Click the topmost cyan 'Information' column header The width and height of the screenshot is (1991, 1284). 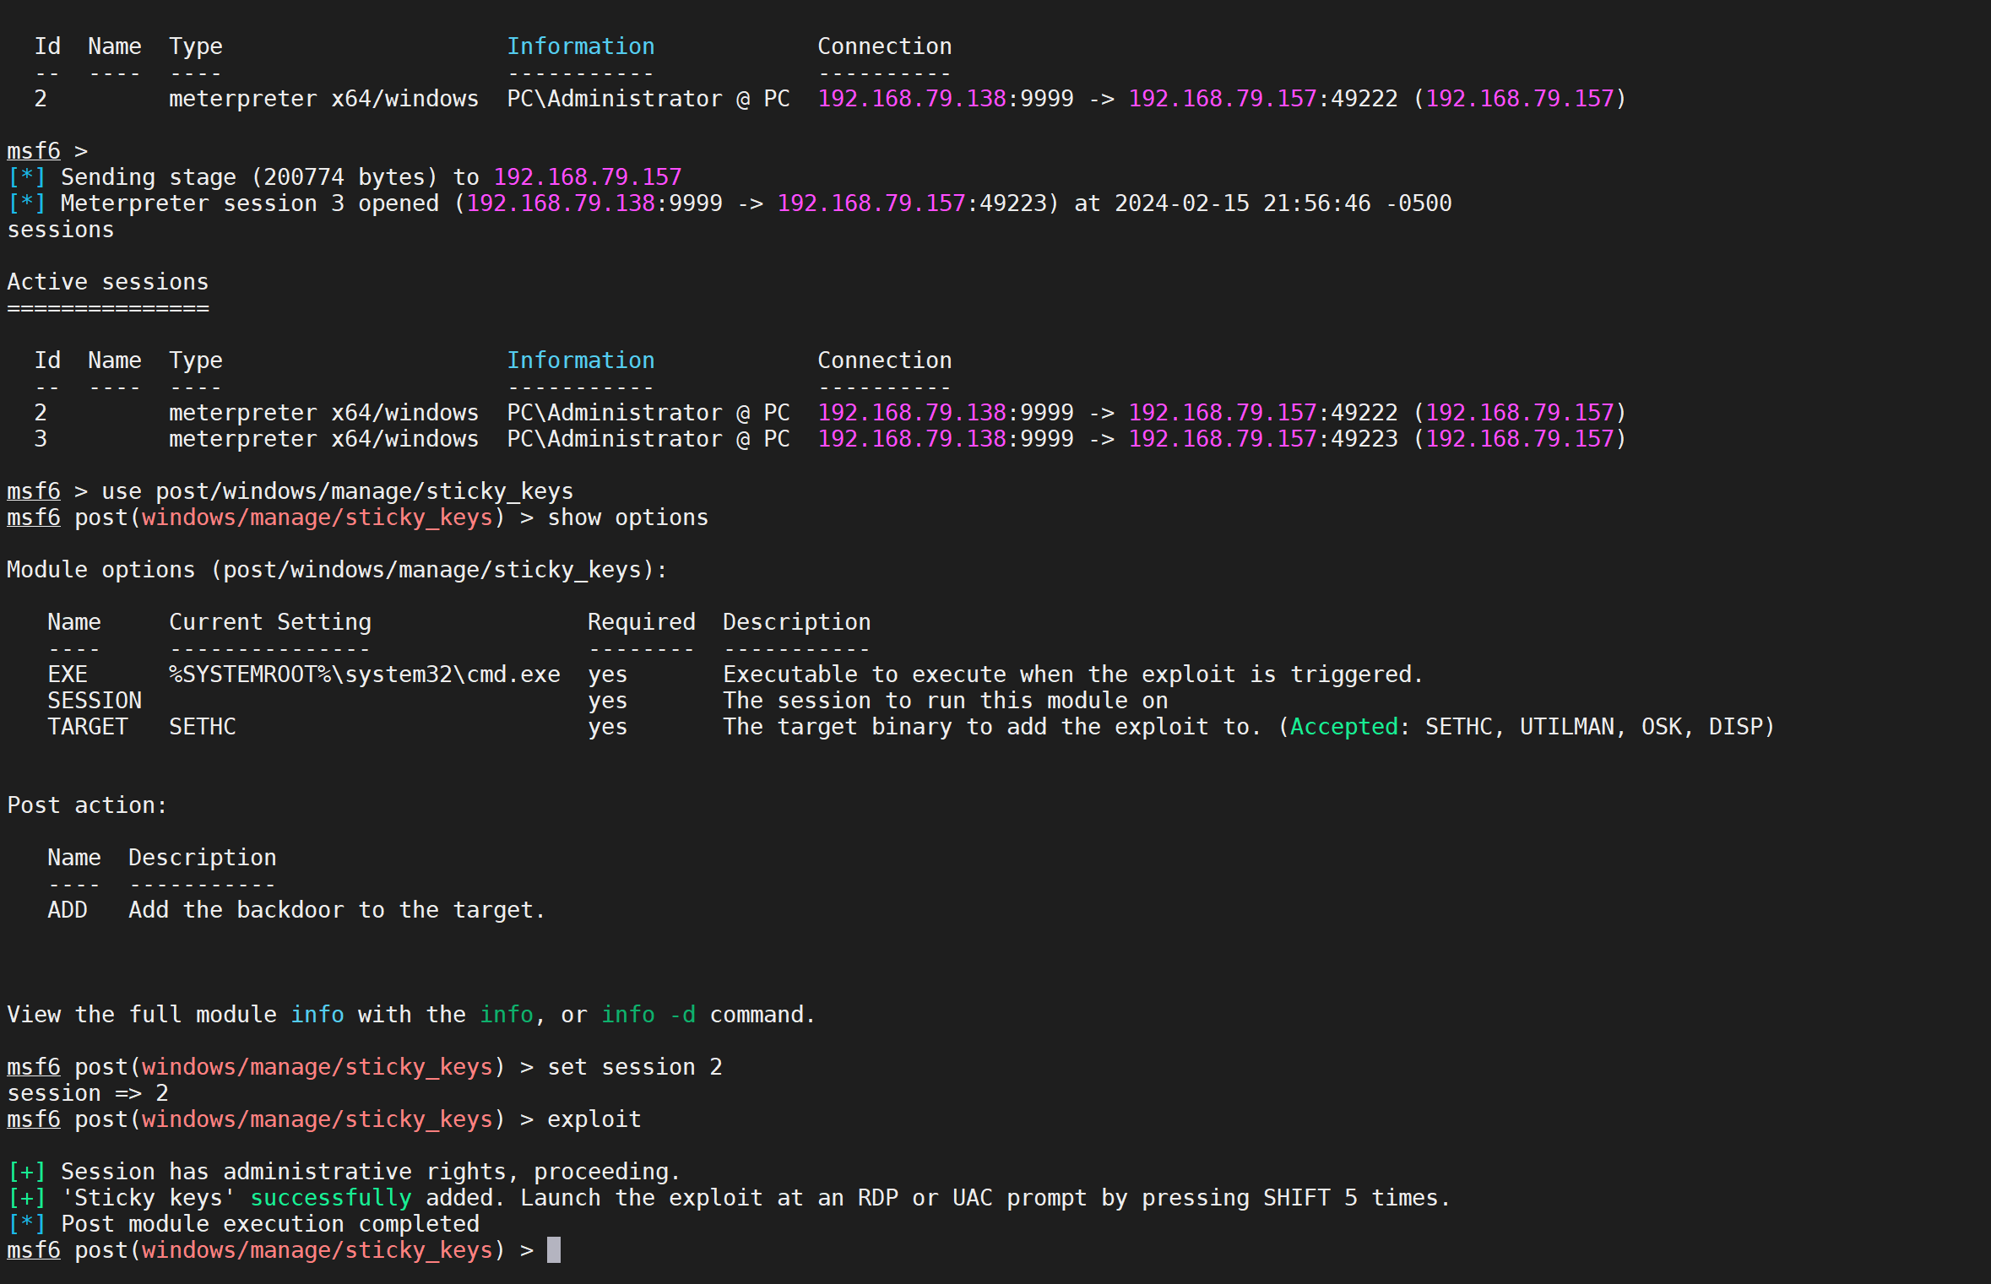pos(580,46)
